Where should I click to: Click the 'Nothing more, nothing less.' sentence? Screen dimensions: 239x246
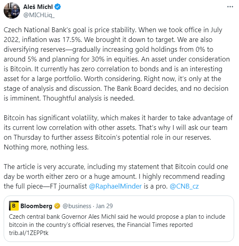(x=46, y=147)
